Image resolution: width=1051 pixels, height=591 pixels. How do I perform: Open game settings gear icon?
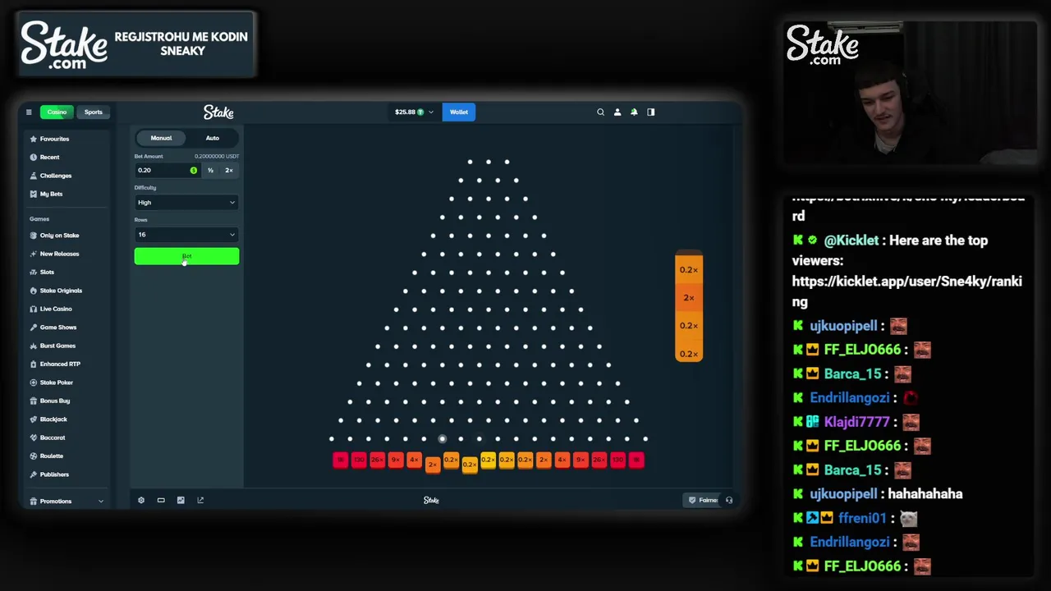click(x=141, y=500)
